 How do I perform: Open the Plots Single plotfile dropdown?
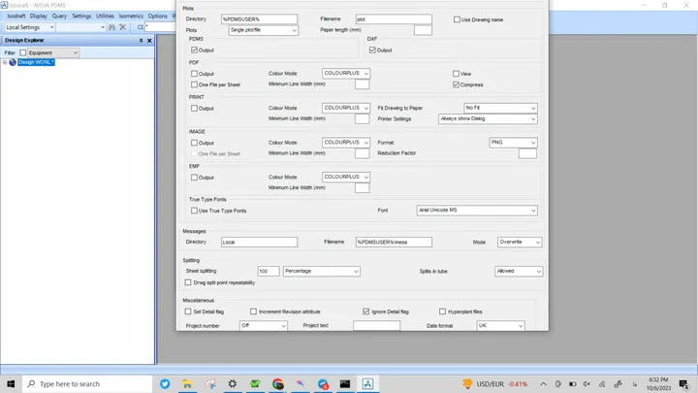click(x=263, y=30)
